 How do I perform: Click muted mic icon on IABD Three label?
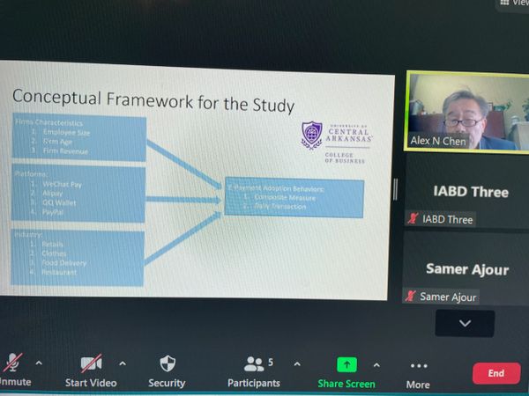click(411, 219)
